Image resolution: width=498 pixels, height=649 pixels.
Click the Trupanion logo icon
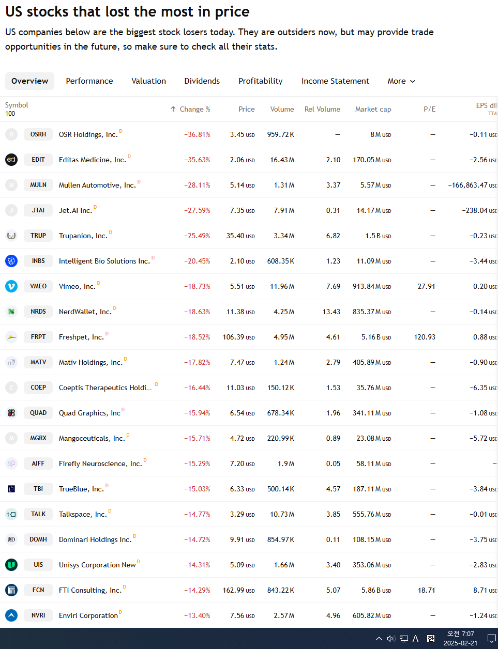[x=11, y=236]
